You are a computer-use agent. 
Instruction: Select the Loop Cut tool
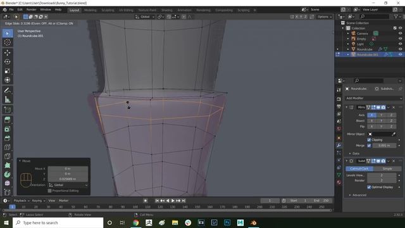[x=7, y=147]
